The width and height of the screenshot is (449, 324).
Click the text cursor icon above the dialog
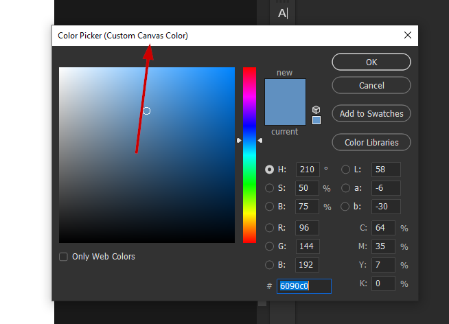pyautogui.click(x=283, y=13)
